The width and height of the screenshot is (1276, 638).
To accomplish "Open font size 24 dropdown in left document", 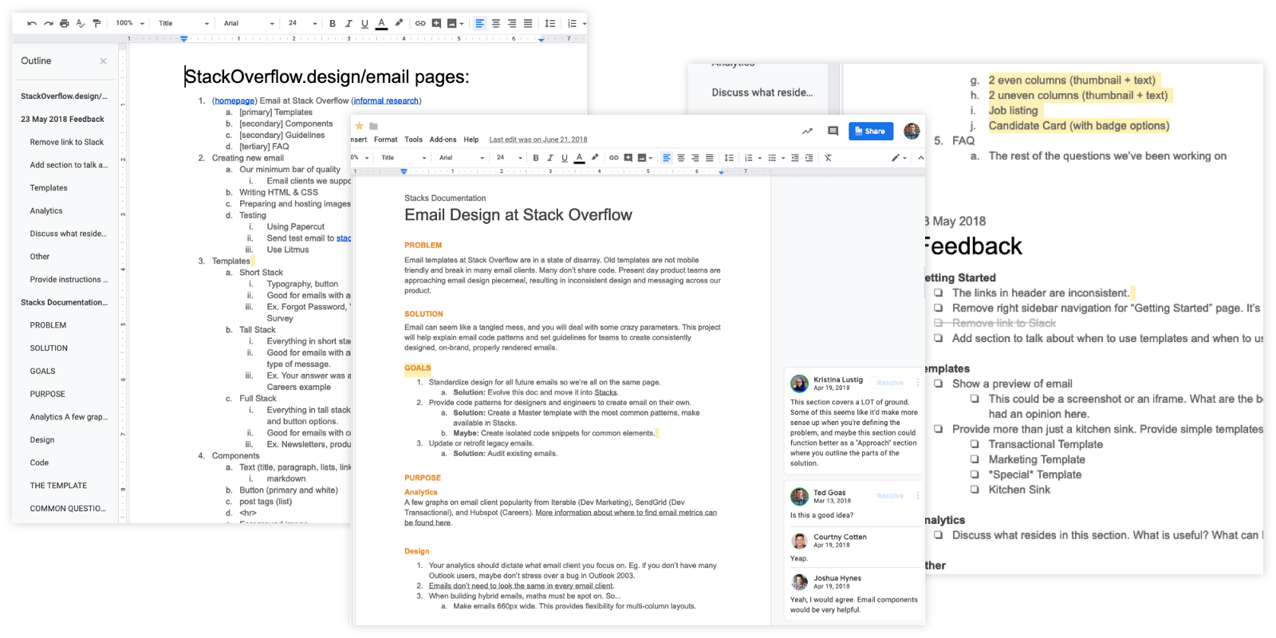I will [x=302, y=23].
